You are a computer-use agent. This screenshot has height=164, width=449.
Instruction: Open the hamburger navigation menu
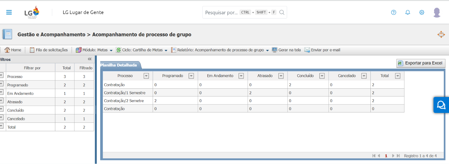tap(9, 12)
